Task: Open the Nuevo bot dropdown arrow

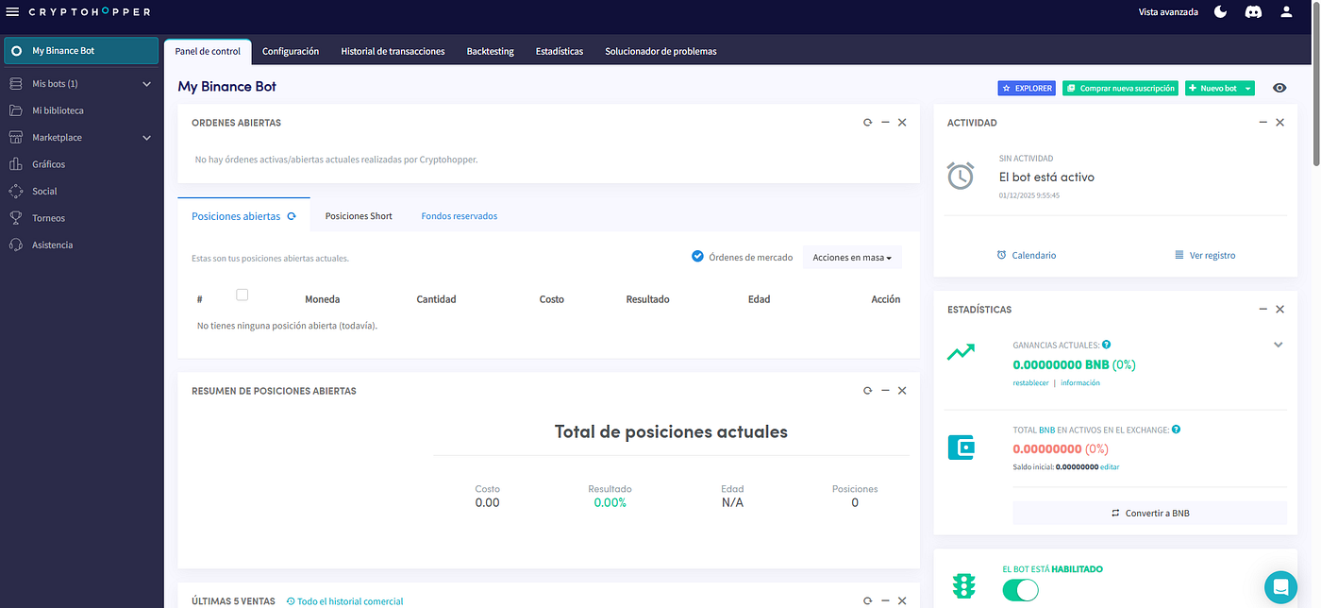Action: pyautogui.click(x=1248, y=88)
